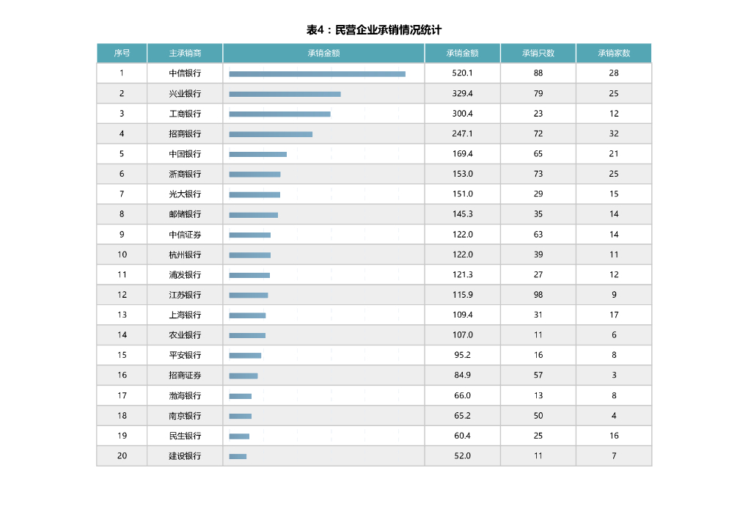Click the table title 表4：民营企业承销情况统计
The image size is (751, 531).
coord(373,30)
